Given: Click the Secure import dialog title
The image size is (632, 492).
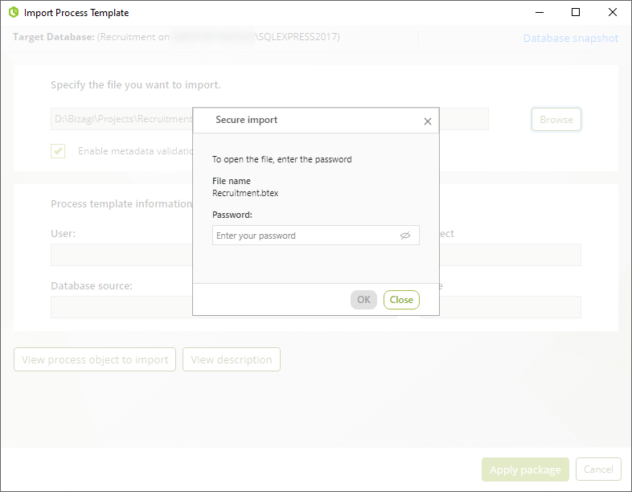Looking at the screenshot, I should coord(246,120).
